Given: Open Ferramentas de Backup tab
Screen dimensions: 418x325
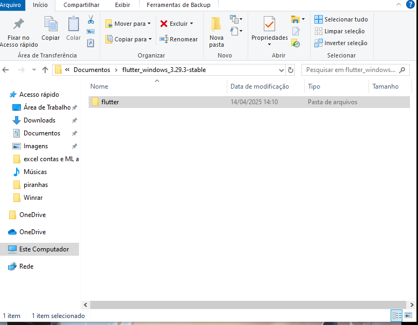Looking at the screenshot, I should point(178,5).
